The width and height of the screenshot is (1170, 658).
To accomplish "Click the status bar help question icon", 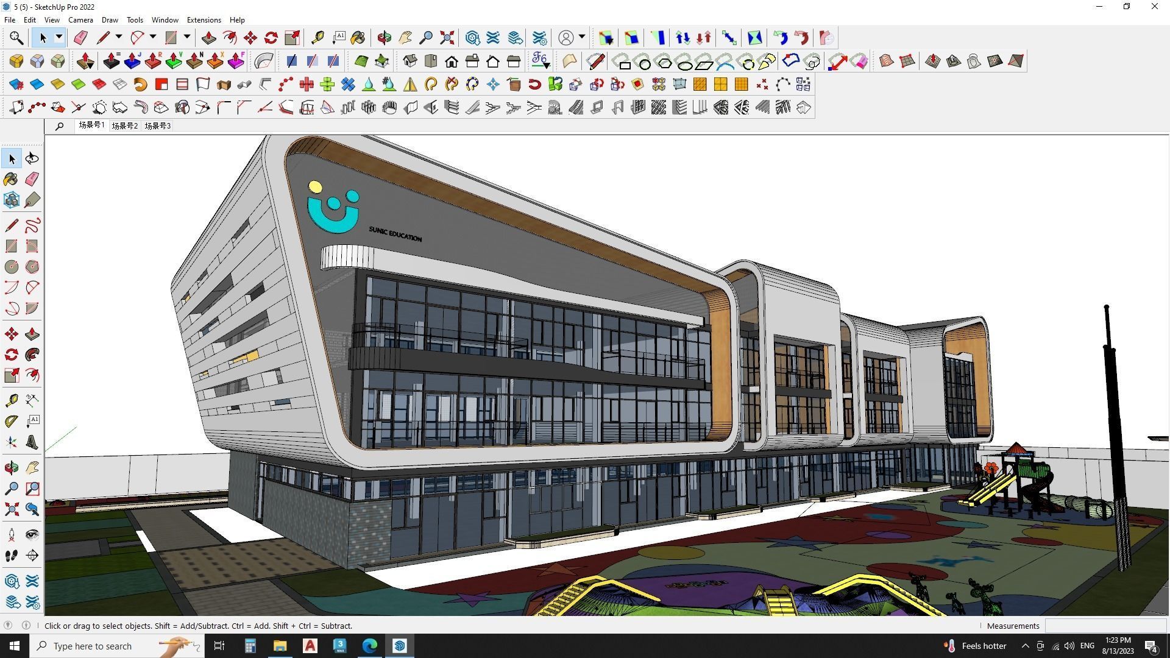I will 8,626.
